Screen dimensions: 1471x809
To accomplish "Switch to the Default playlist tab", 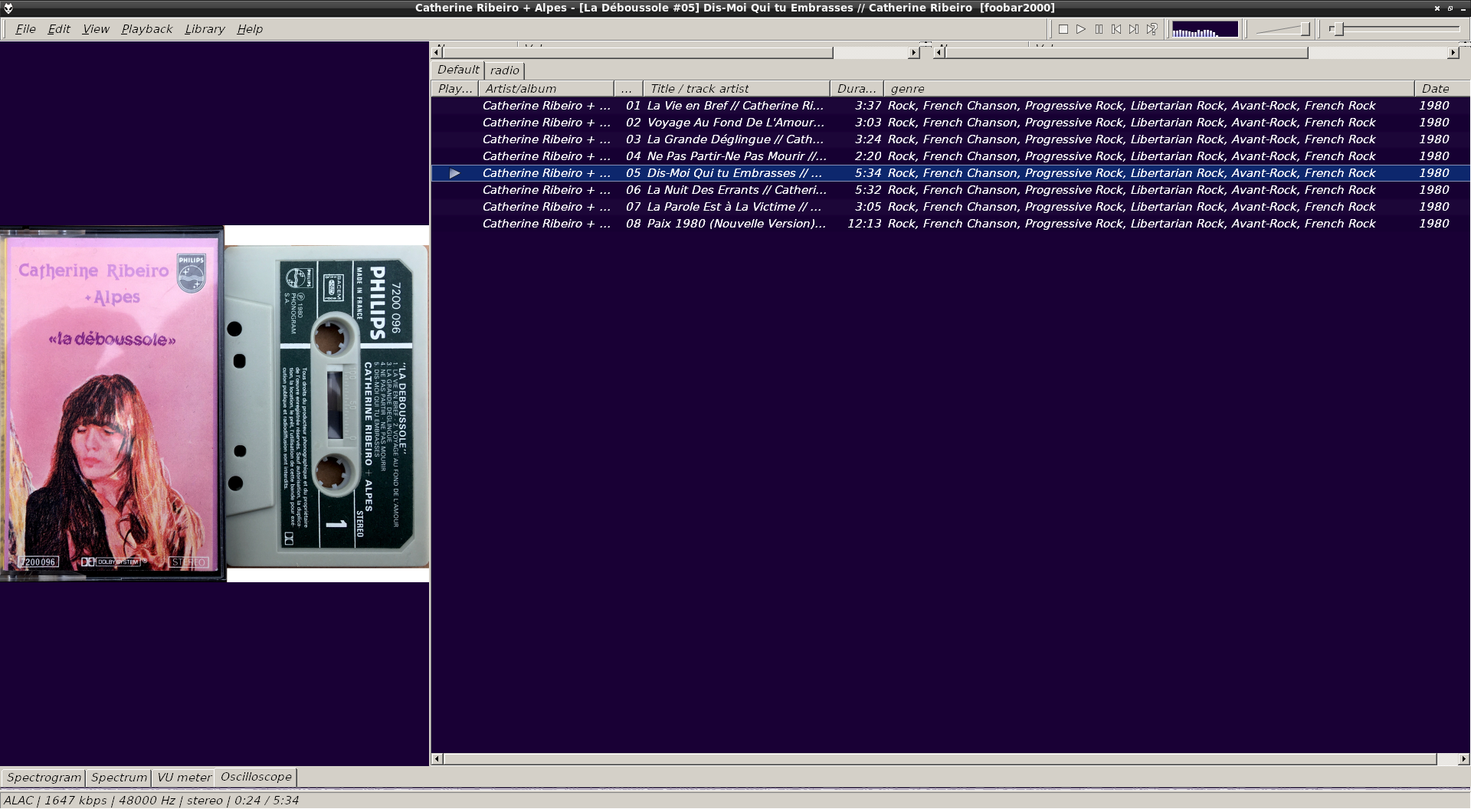I will click(x=458, y=70).
